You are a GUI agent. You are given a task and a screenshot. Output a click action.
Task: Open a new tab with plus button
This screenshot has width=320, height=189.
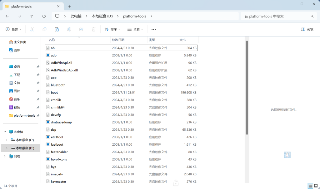coord(70,6)
